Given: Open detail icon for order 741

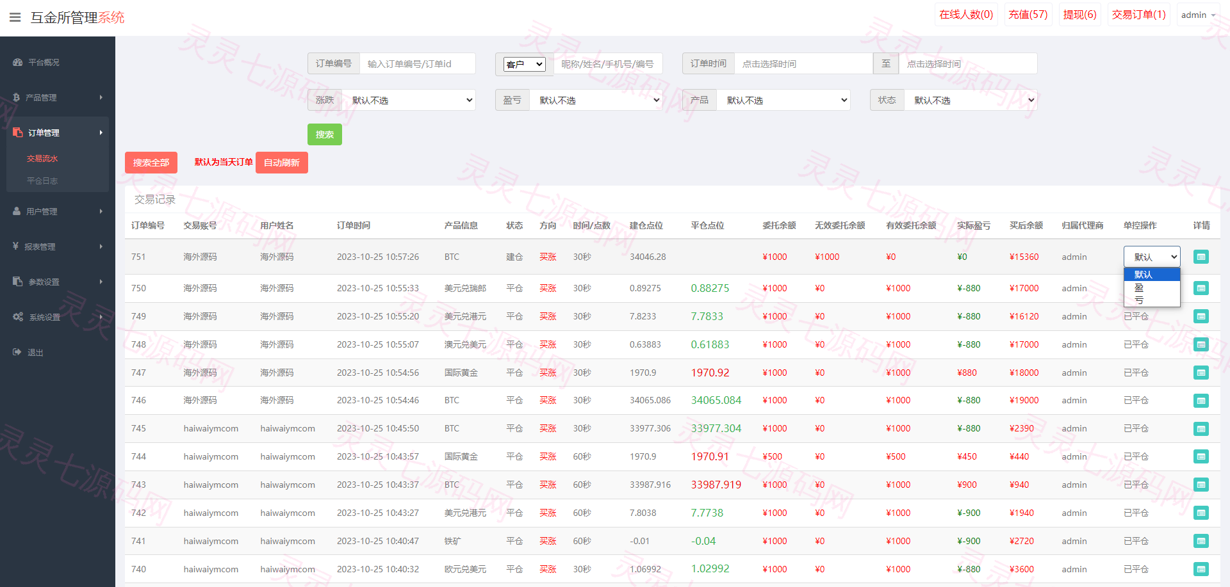Looking at the screenshot, I should (1201, 541).
